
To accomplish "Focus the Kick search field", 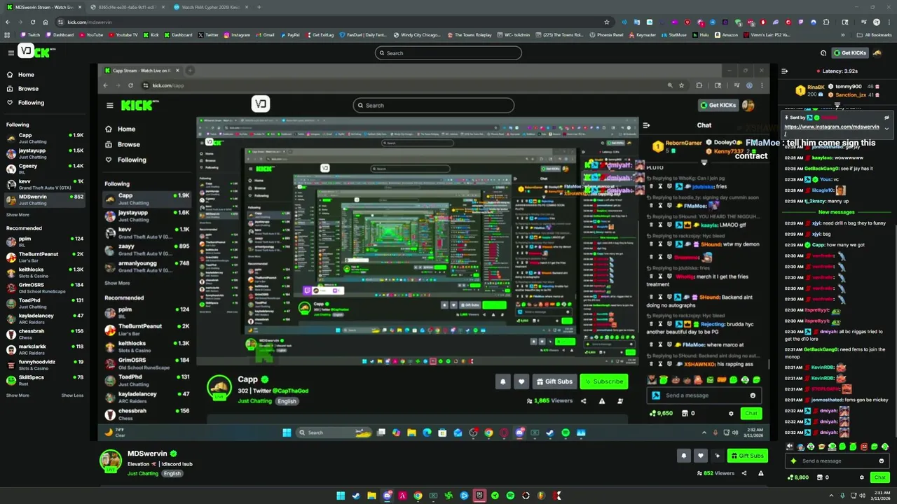I will coord(448,53).
